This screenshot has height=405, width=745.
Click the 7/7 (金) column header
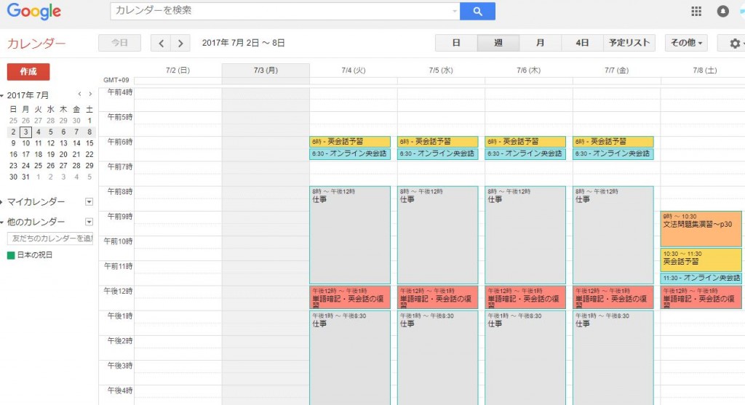coord(616,71)
